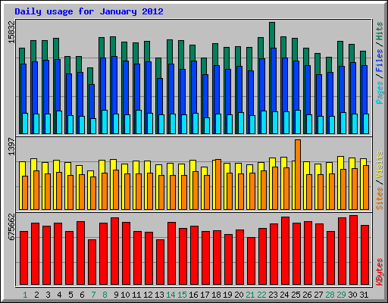Click the orange sites bar for day 31

[x=366, y=187]
